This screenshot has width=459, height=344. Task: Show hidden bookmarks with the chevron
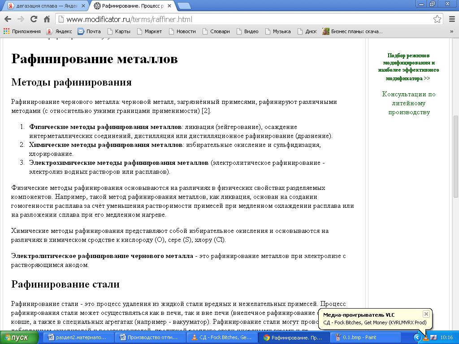(x=452, y=31)
